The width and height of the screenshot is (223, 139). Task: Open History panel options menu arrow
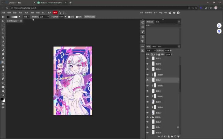179,22
